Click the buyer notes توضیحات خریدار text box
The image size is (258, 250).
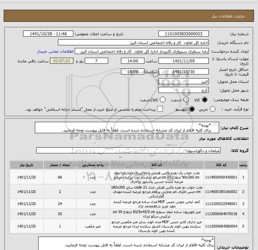point(126,243)
